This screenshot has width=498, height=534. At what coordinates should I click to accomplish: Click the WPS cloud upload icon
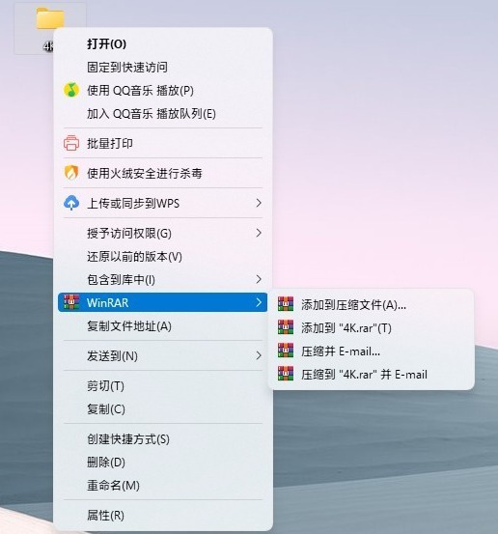(71, 203)
